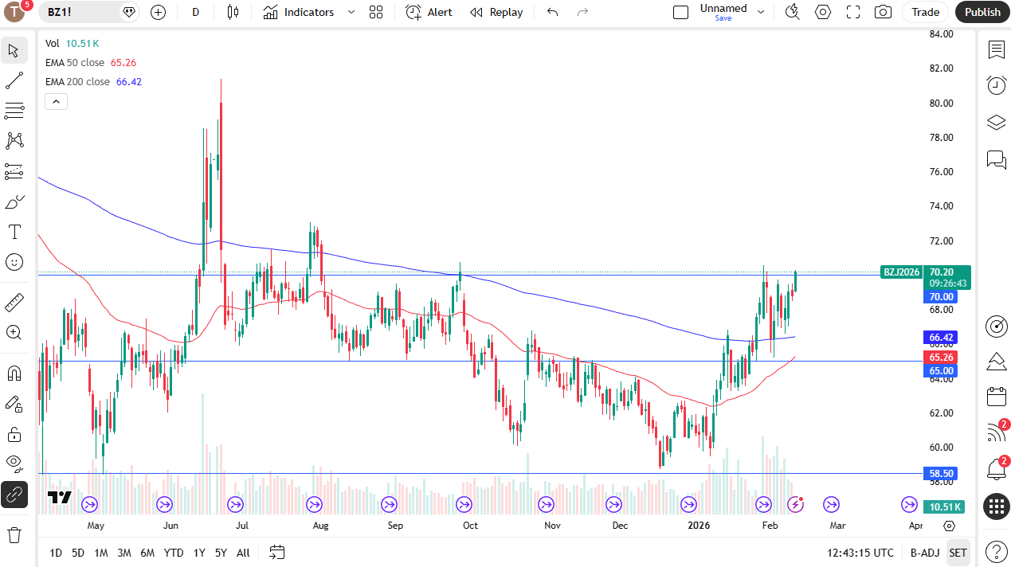
Task: Open the Fibonacci retracement tools
Action: coord(14,111)
